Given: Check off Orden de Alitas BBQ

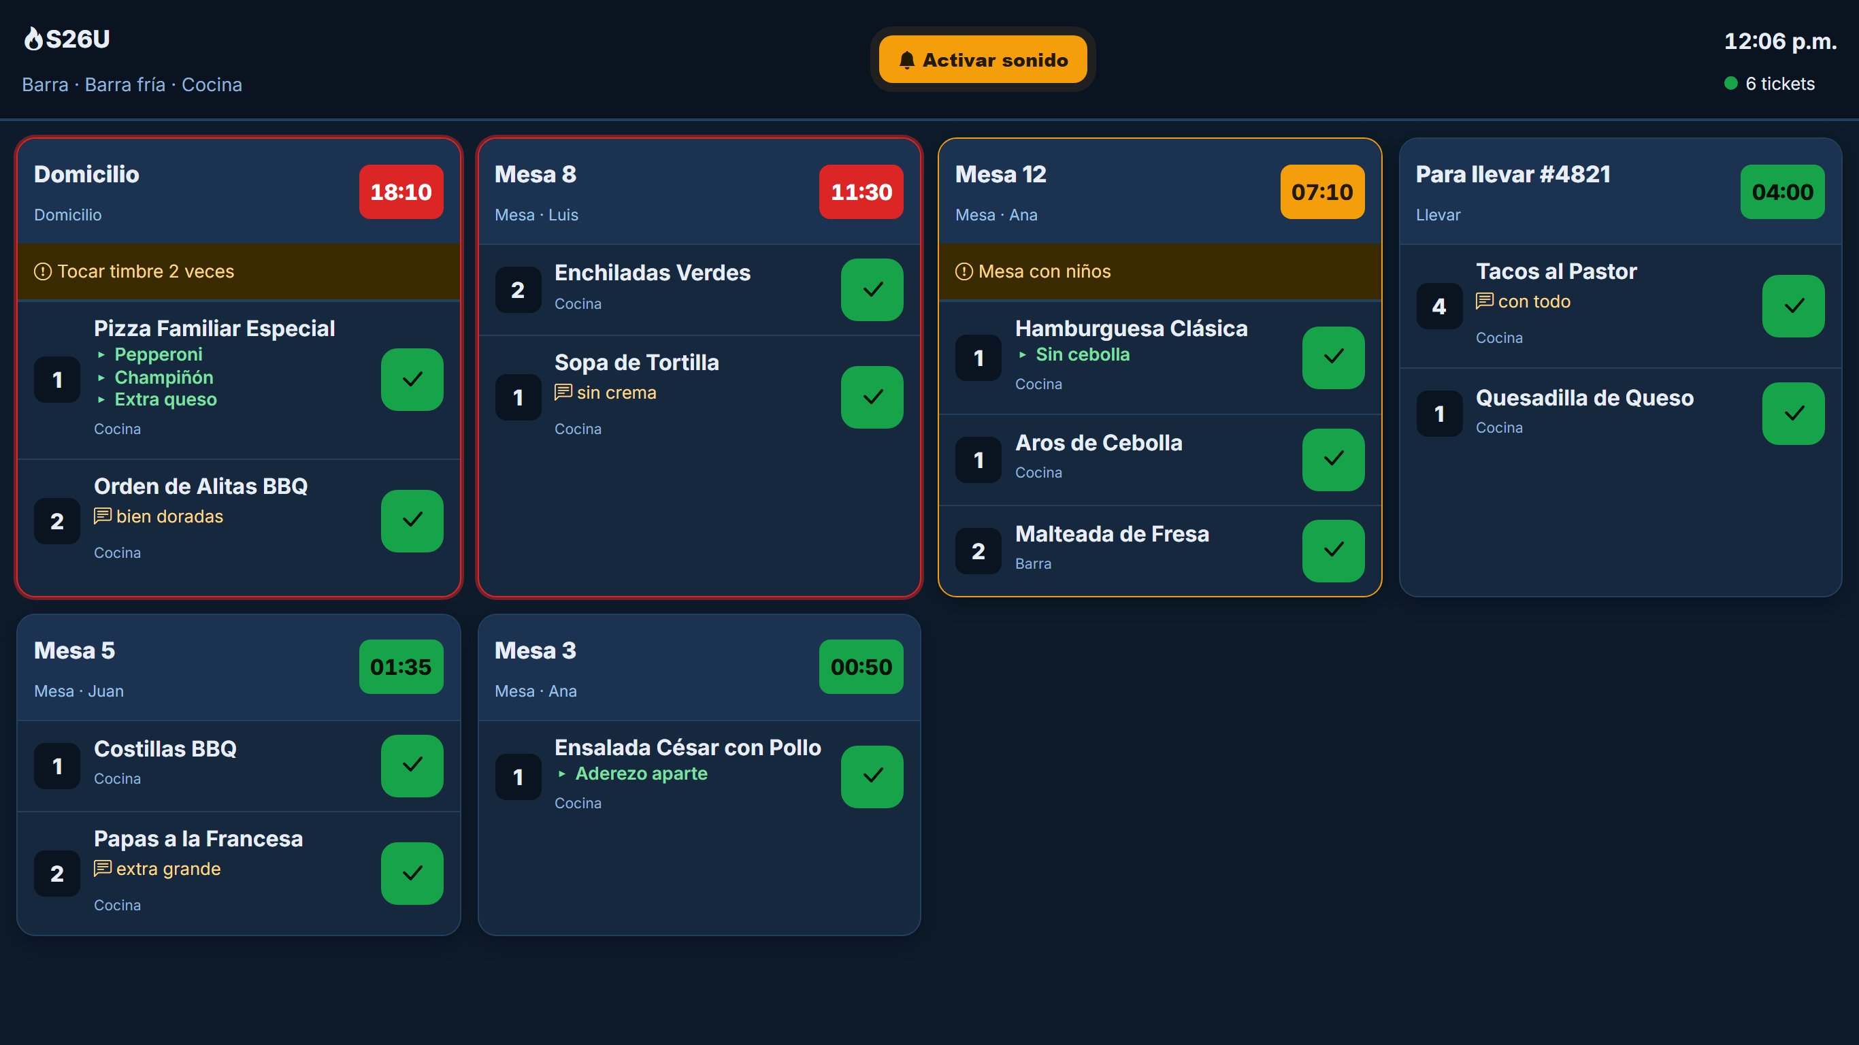Looking at the screenshot, I should click(x=412, y=520).
